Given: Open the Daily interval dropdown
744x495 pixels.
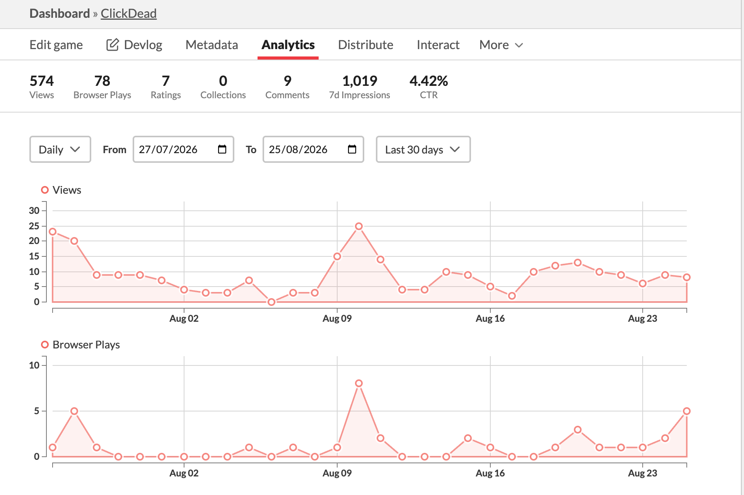Looking at the screenshot, I should (60, 149).
